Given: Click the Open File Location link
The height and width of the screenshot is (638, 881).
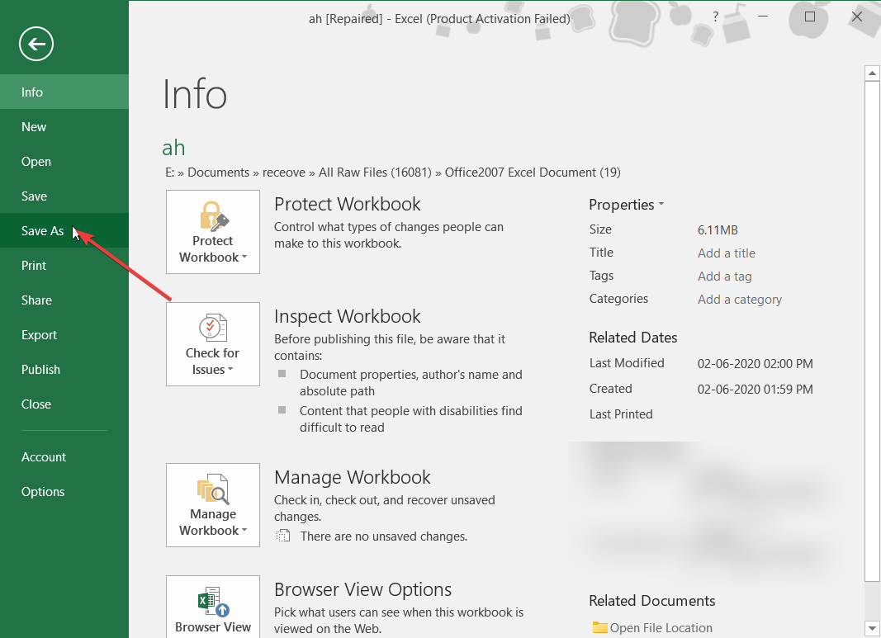Looking at the screenshot, I should (x=661, y=628).
